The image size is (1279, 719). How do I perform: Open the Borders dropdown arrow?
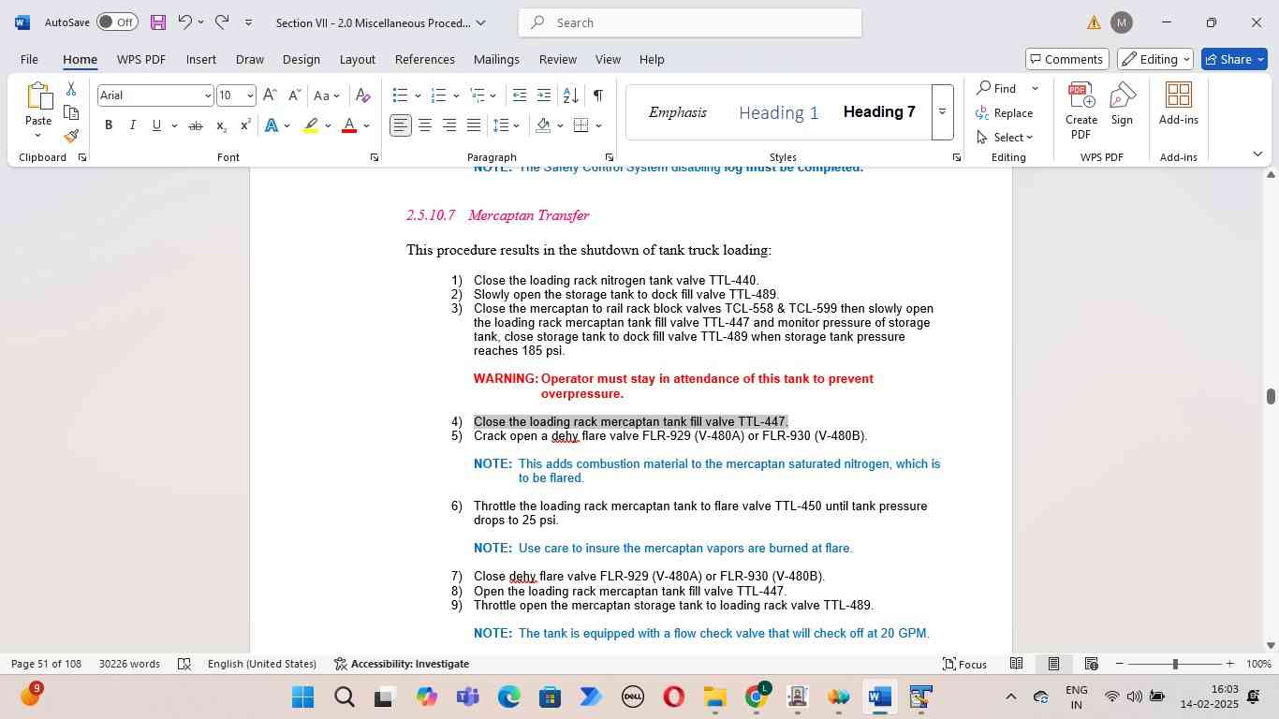(598, 125)
